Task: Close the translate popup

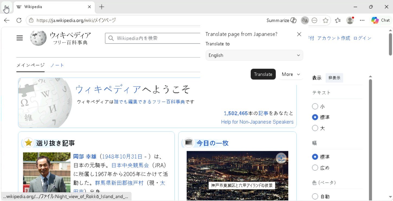Action: click(299, 34)
